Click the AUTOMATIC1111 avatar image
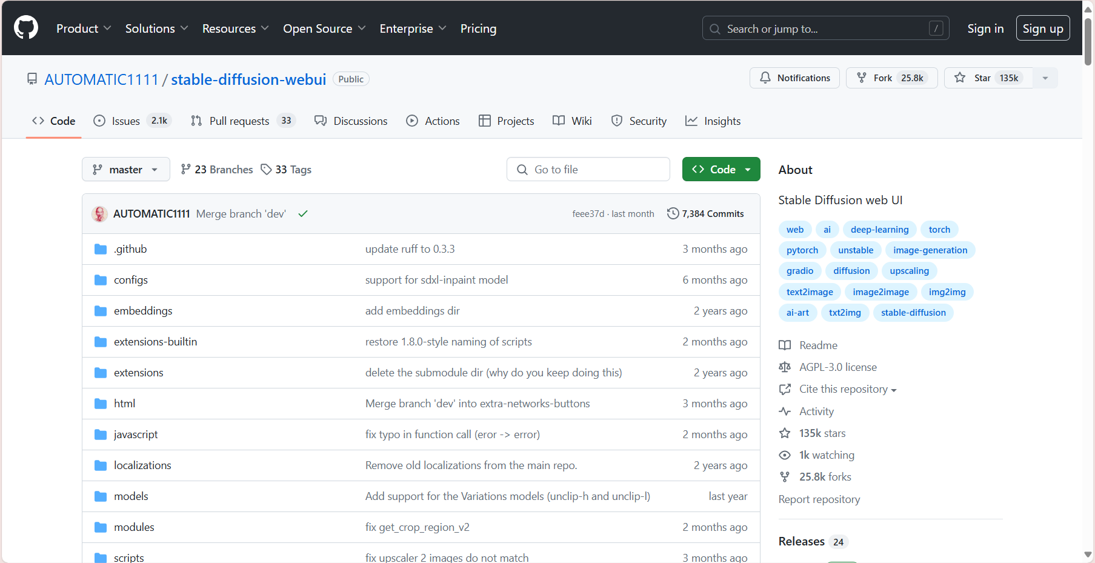Screen dimensions: 1095x563 click(x=100, y=214)
